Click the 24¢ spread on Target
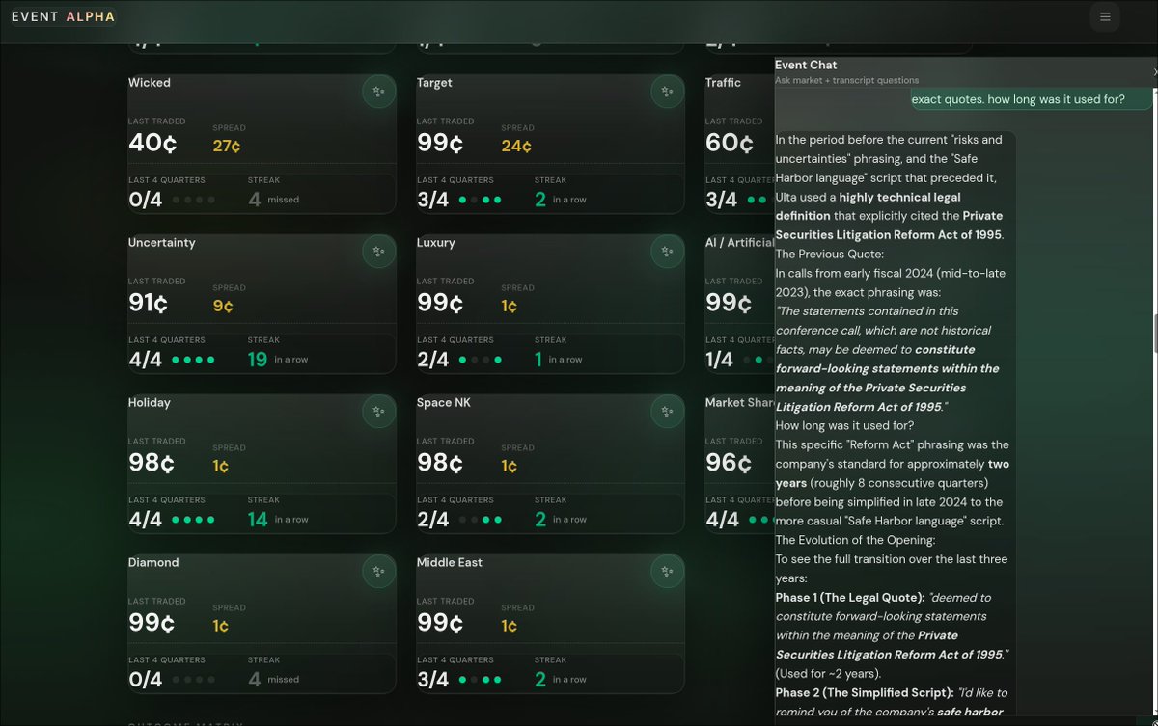Image resolution: width=1158 pixels, height=726 pixels. (516, 147)
